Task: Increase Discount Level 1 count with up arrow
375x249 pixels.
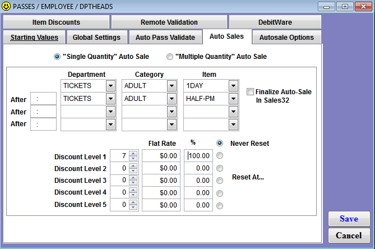Action: (x=133, y=153)
